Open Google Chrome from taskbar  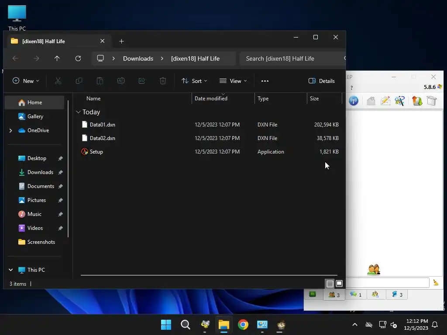pyautogui.click(x=243, y=325)
